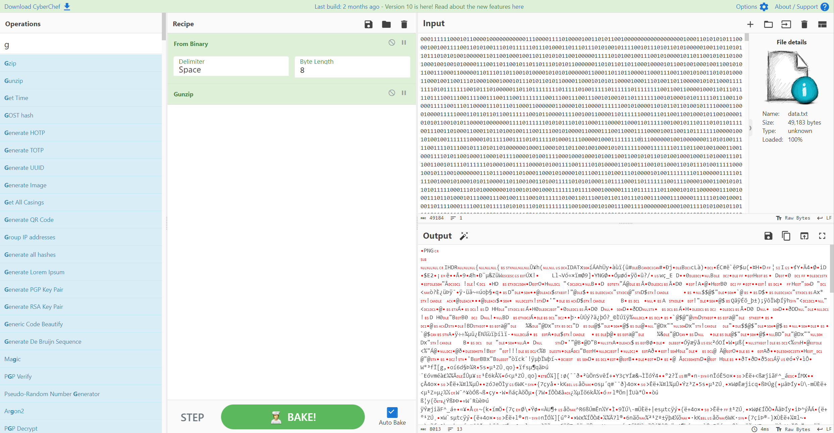Screen dimensions: 834x433
Task: Load a saved recipe (folder icon)
Action: click(386, 24)
